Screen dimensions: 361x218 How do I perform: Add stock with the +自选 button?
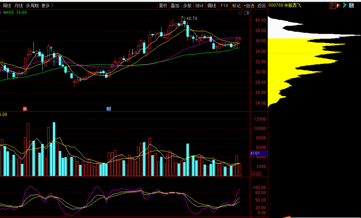click(x=249, y=6)
